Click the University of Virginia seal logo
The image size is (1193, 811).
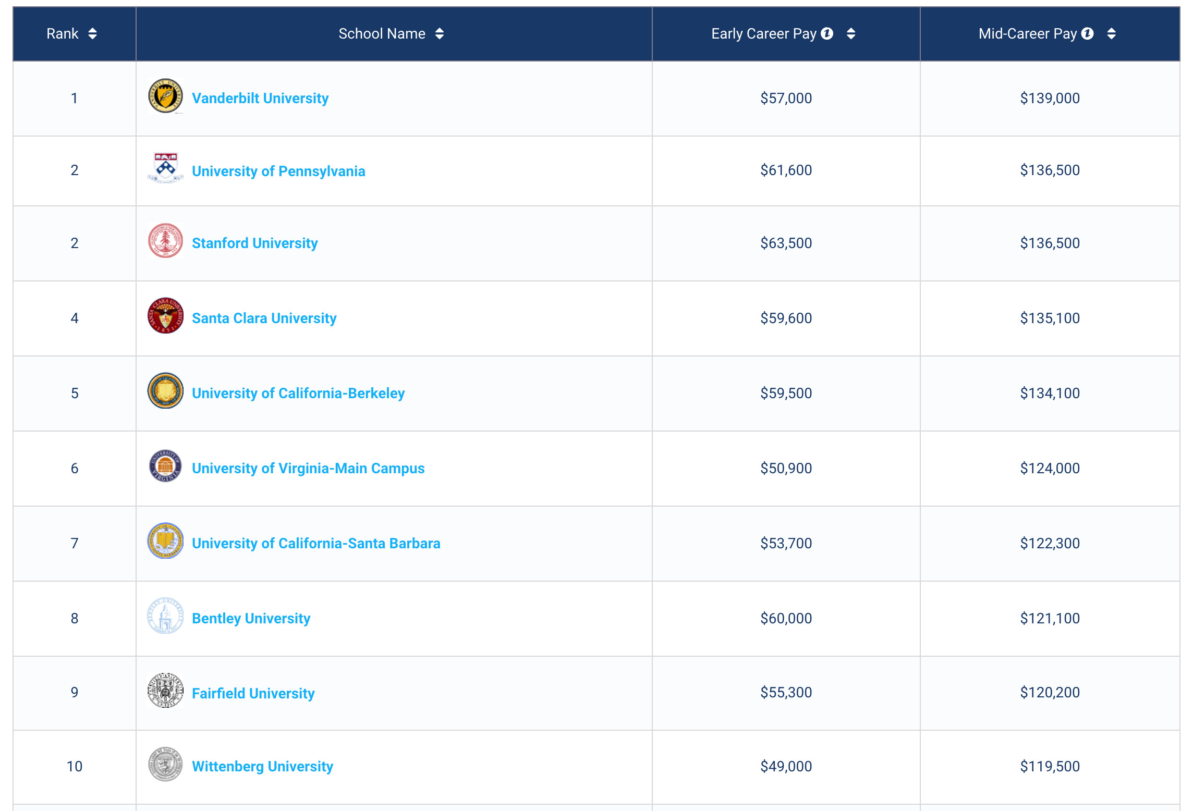coord(165,466)
